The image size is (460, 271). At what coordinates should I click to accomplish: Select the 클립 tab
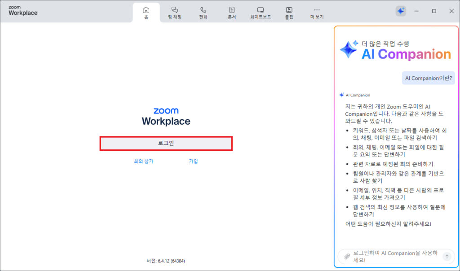click(289, 13)
